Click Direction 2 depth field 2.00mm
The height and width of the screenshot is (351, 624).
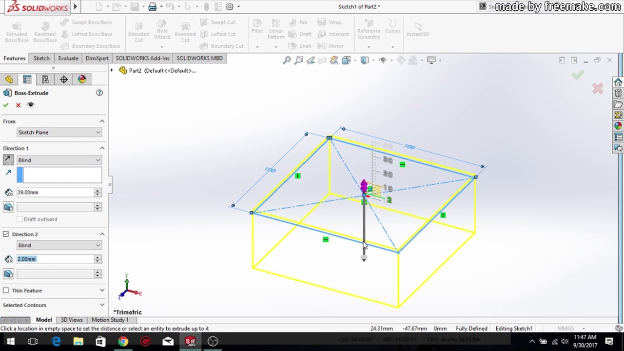(x=55, y=259)
